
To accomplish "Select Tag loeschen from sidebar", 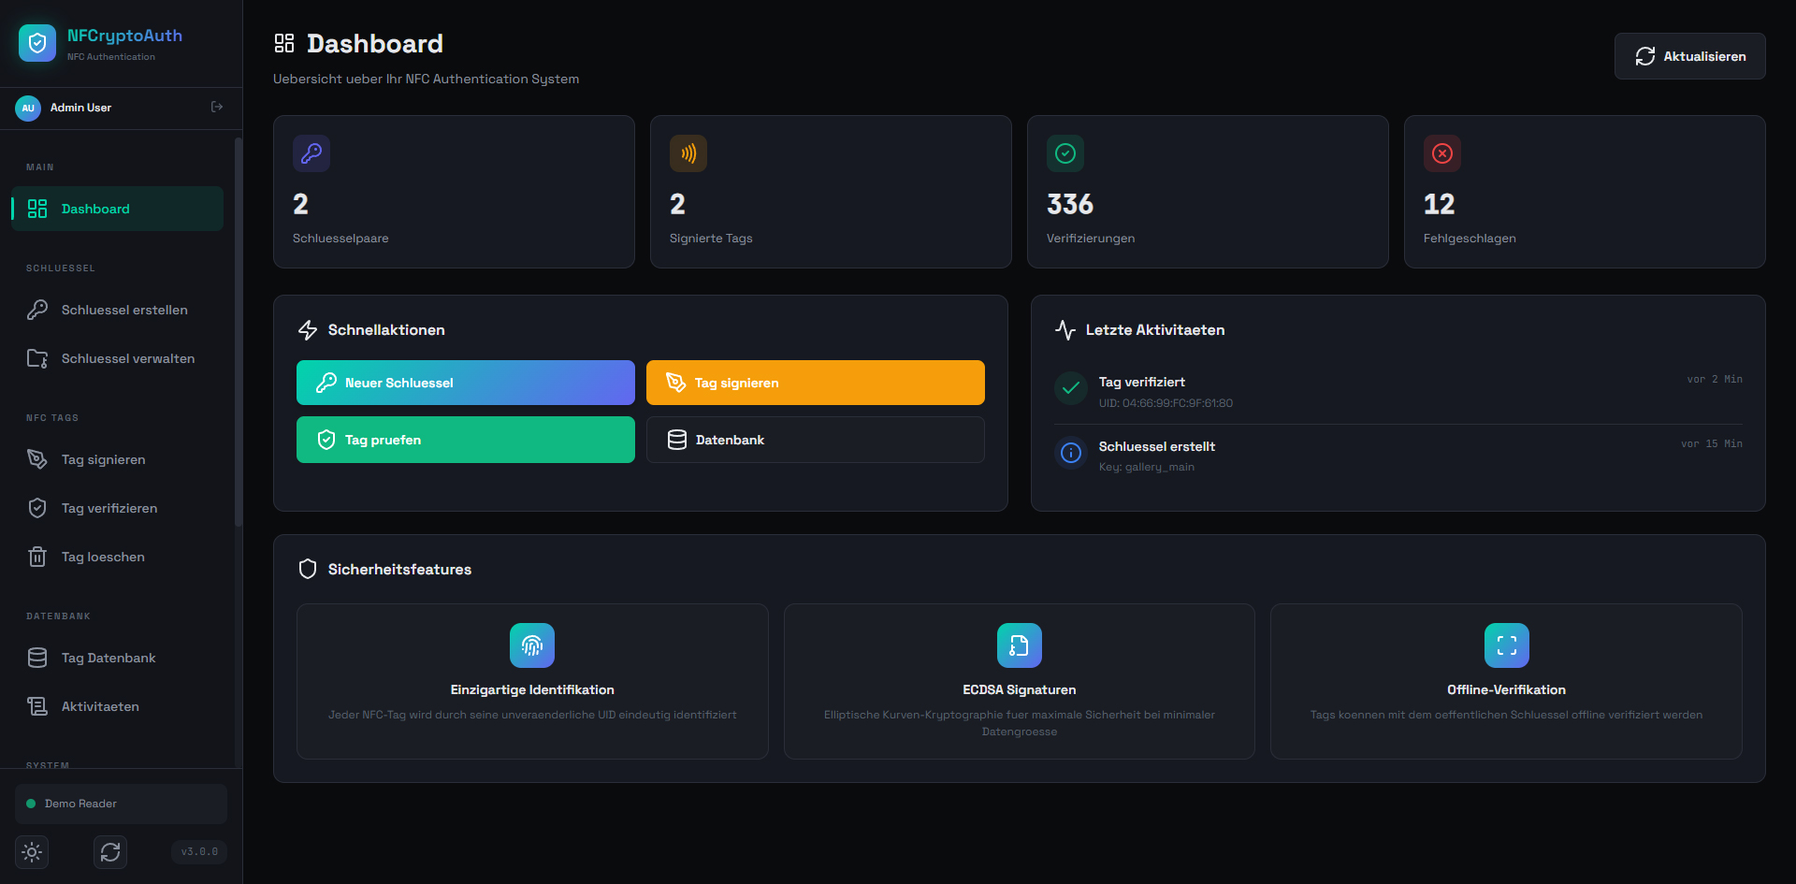I will click(x=103, y=557).
